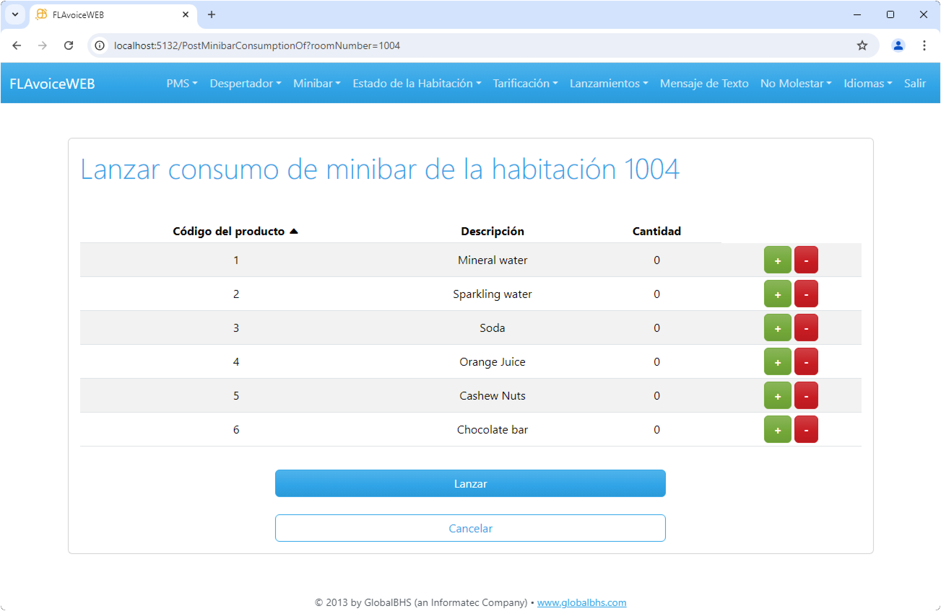Add Cashew Nuts with plus button
The height and width of the screenshot is (611, 941).
pos(777,395)
